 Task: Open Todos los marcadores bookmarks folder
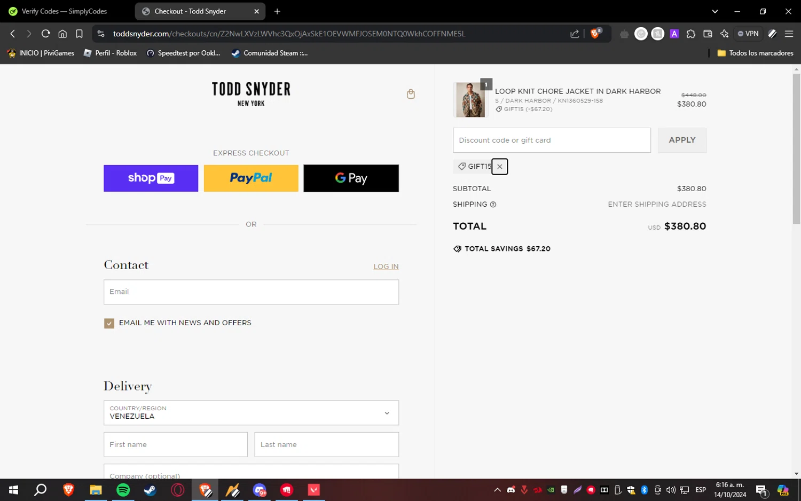tap(755, 53)
